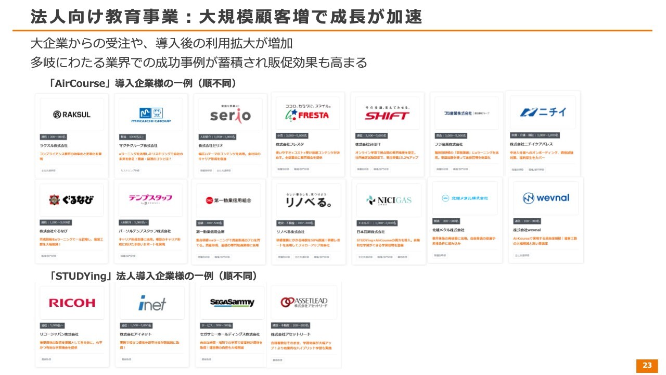Click the 株式会社SHIFT company name
This screenshot has width=666, height=375.
click(x=368, y=144)
